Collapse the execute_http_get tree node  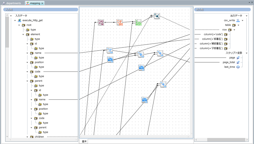pos(15,21)
